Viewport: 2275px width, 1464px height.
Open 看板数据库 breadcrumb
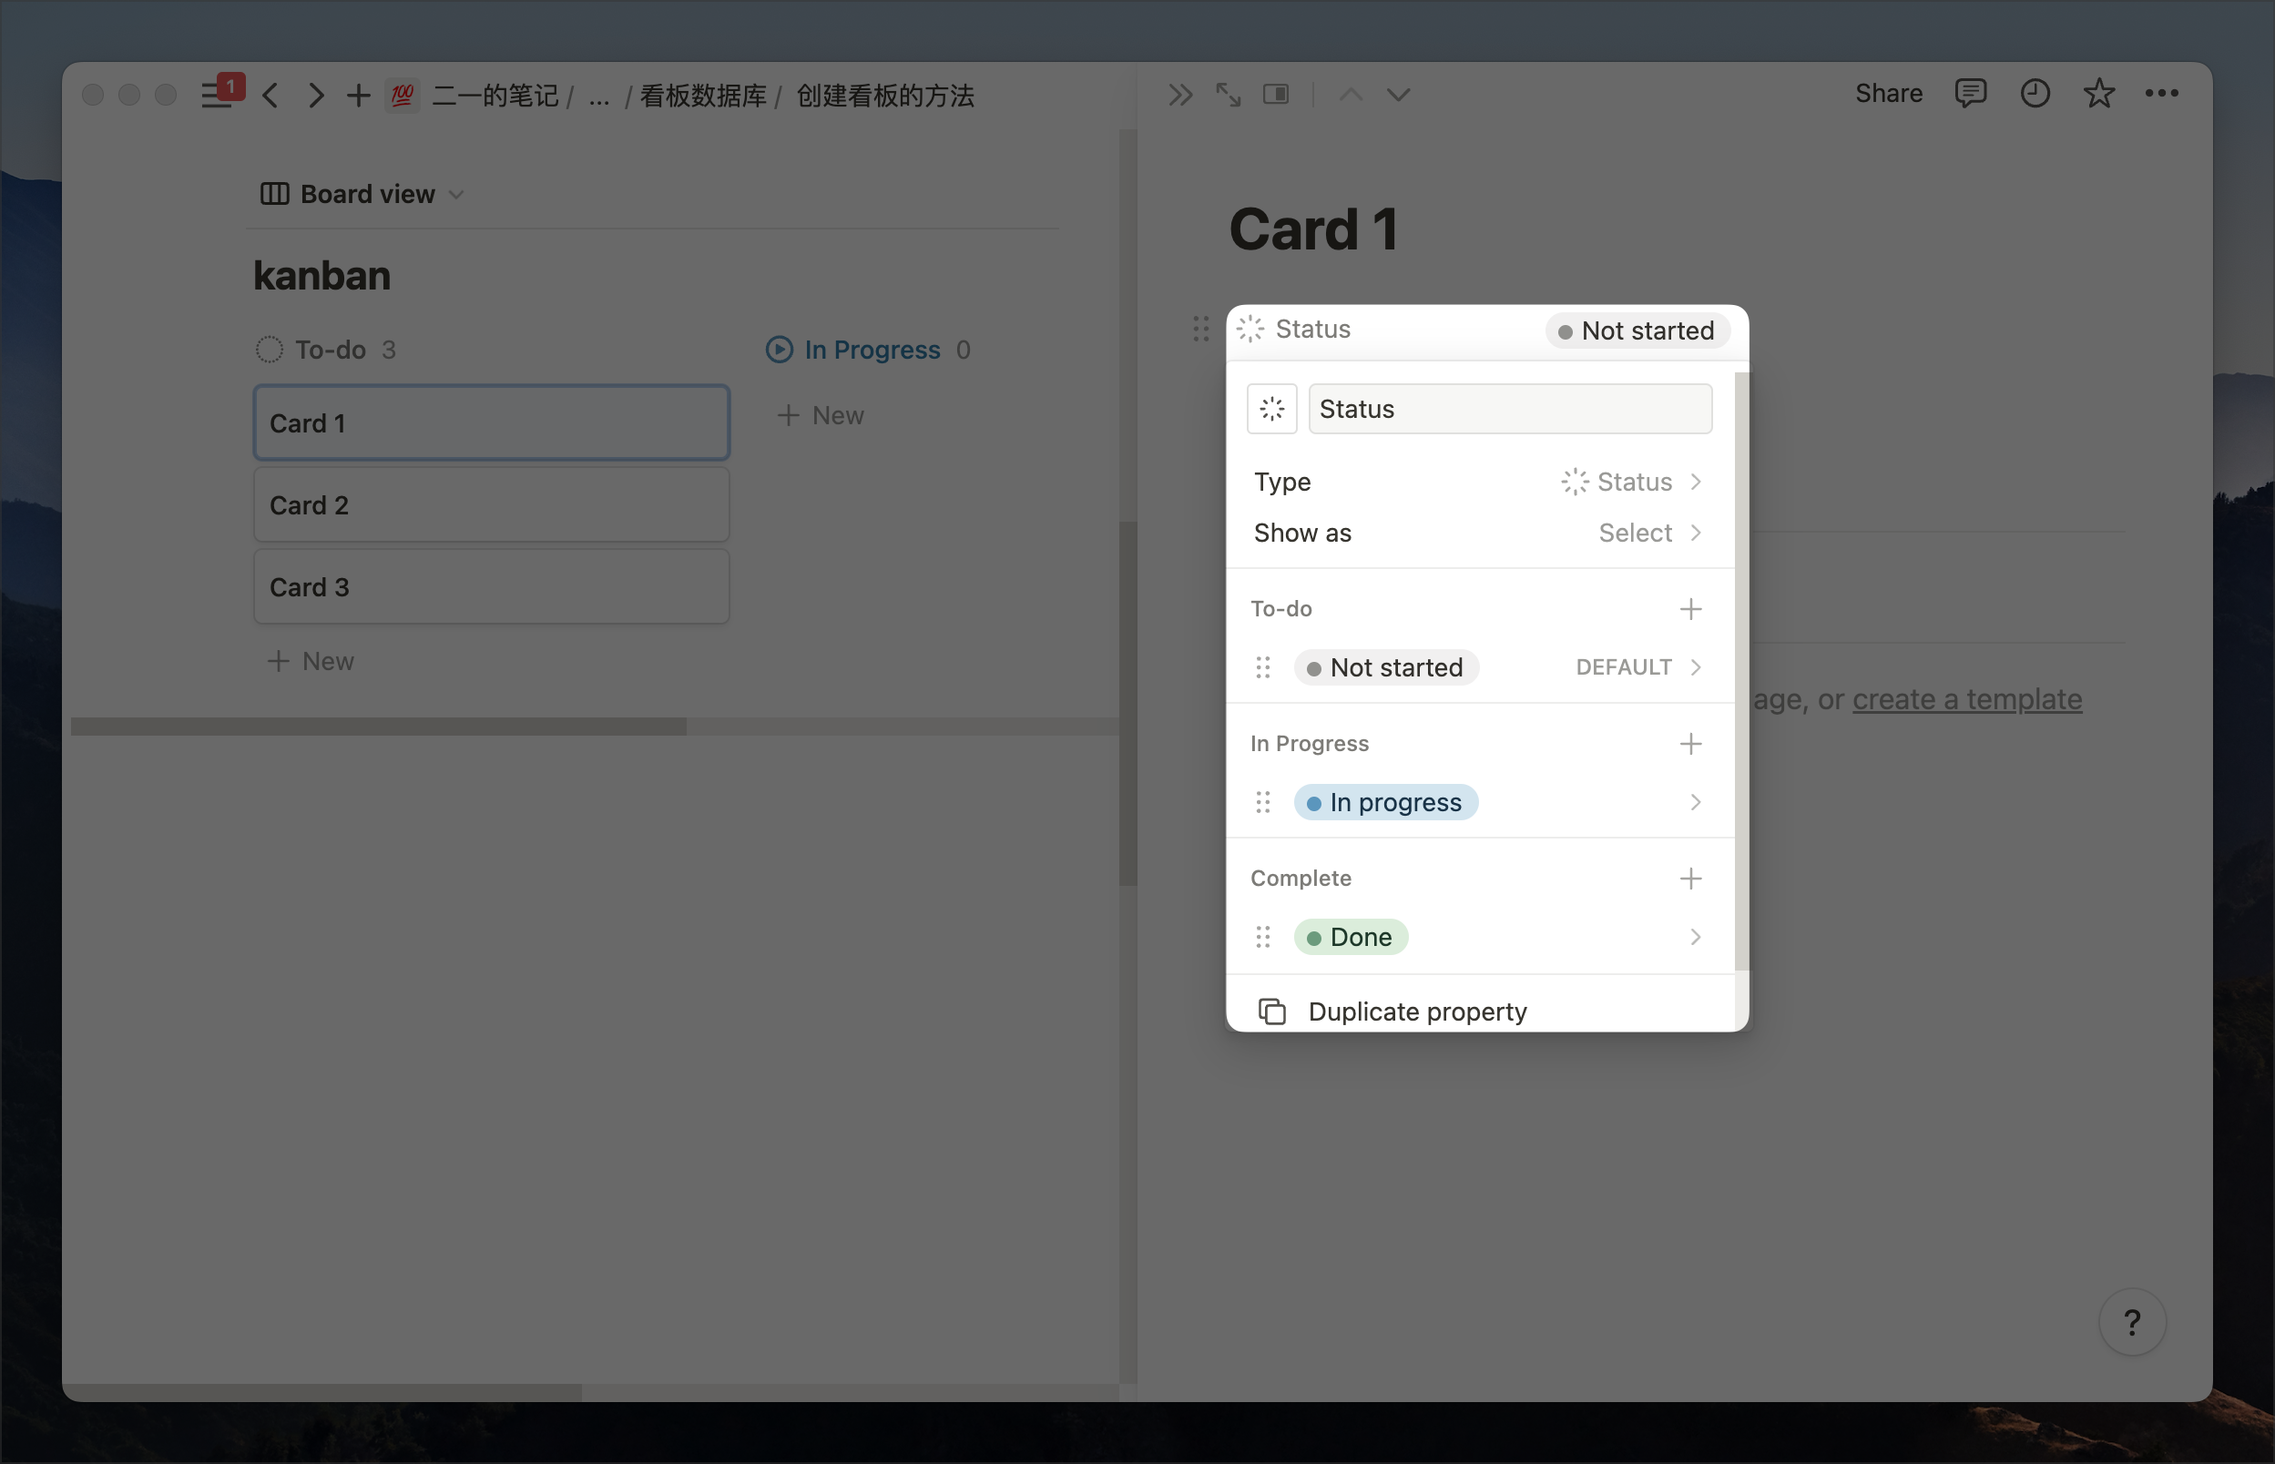tap(702, 96)
